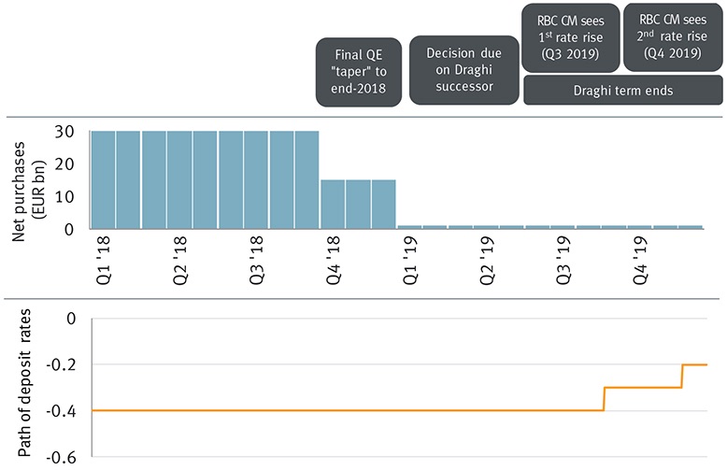727x470 pixels.
Task: Click the RBC CM 2nd rate rise callout
Action: [x=672, y=36]
